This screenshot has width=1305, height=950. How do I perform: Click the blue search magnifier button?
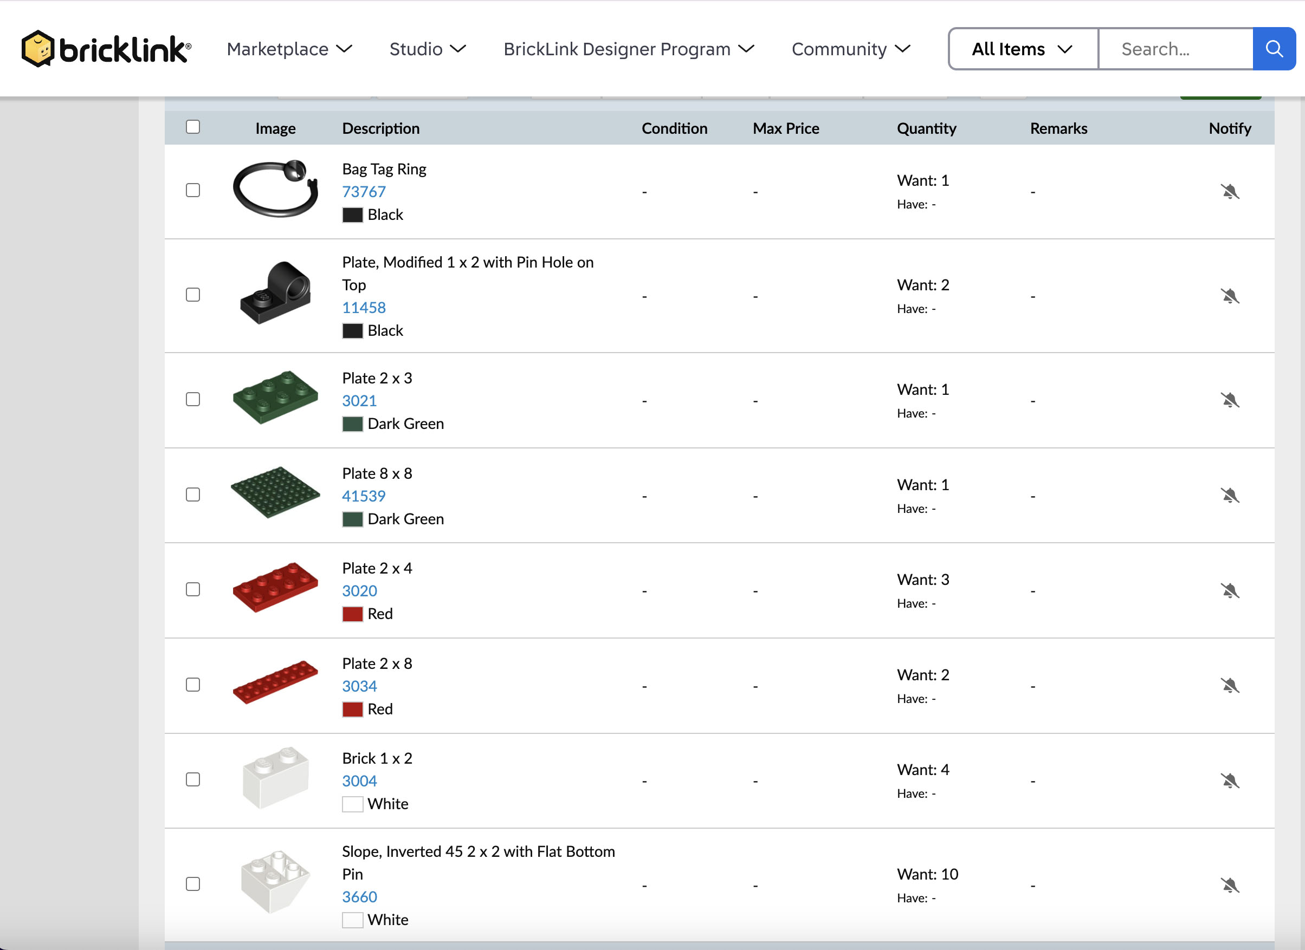point(1274,49)
